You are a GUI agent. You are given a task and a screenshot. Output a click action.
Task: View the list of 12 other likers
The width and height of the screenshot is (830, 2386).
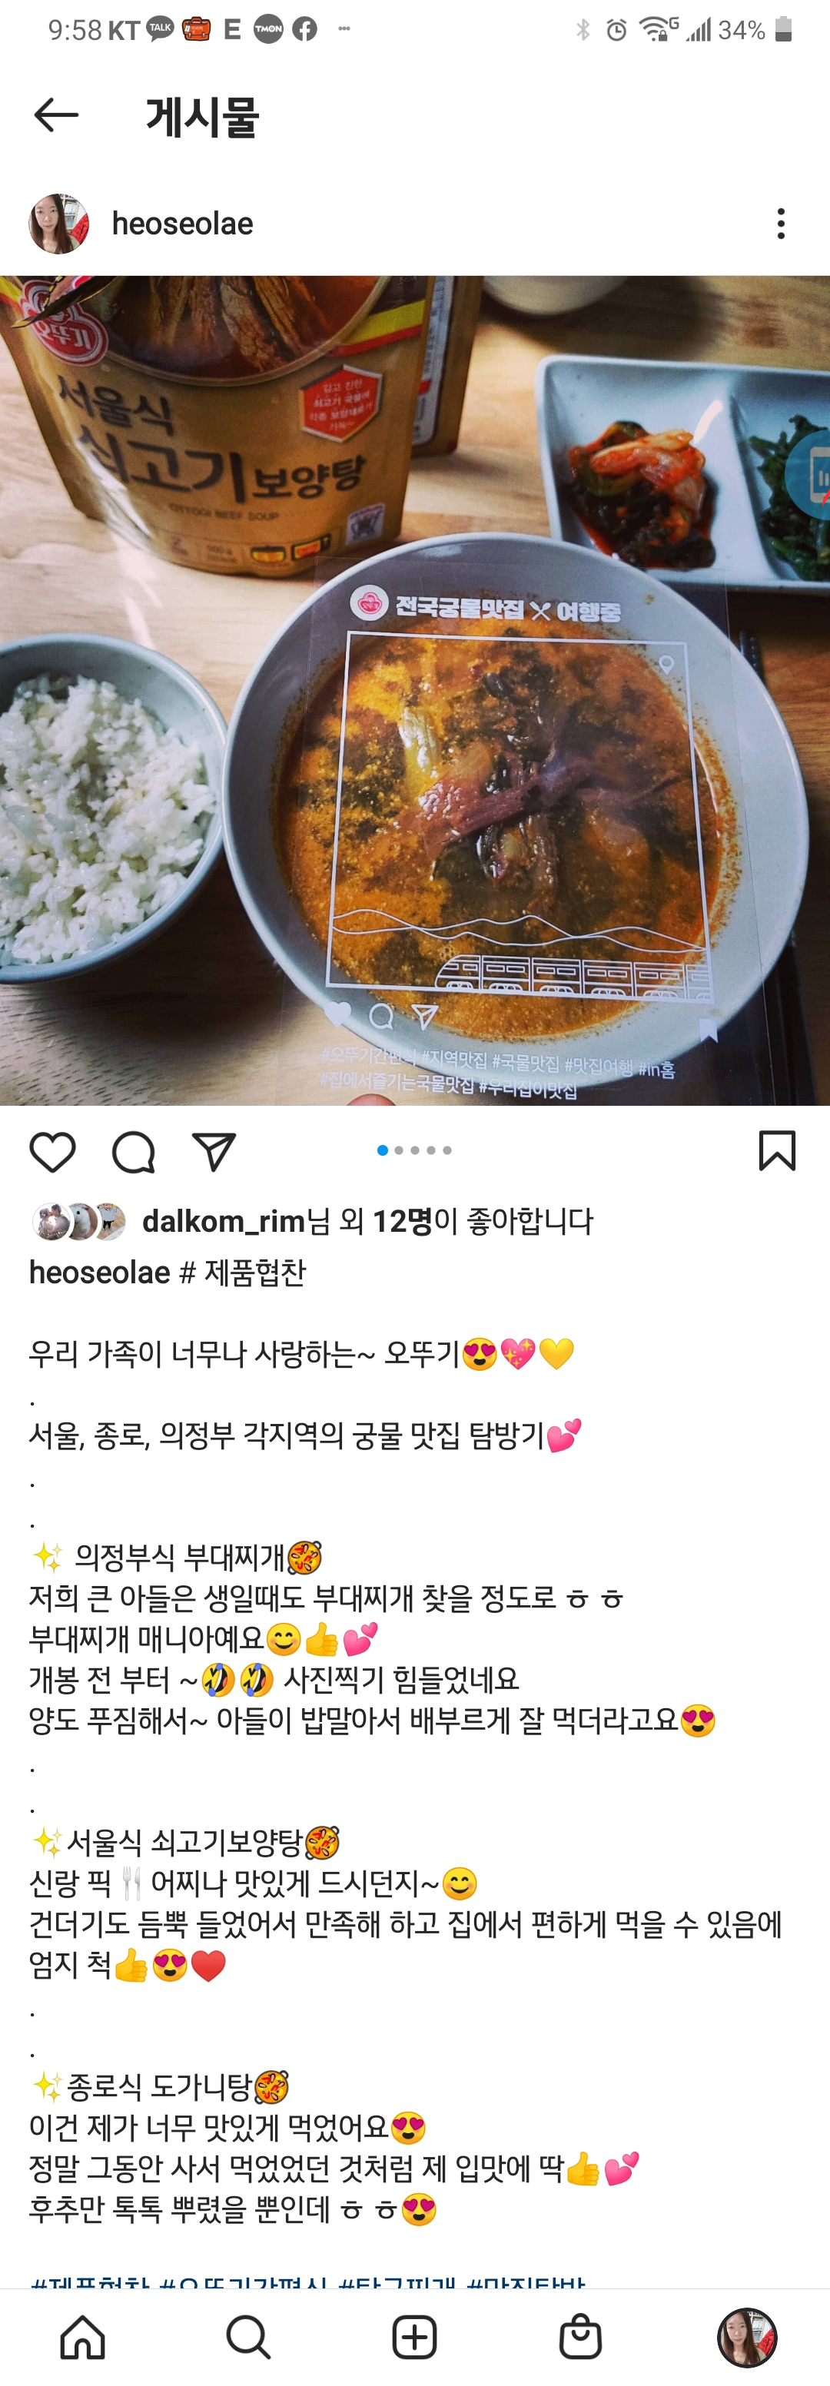(x=403, y=1221)
